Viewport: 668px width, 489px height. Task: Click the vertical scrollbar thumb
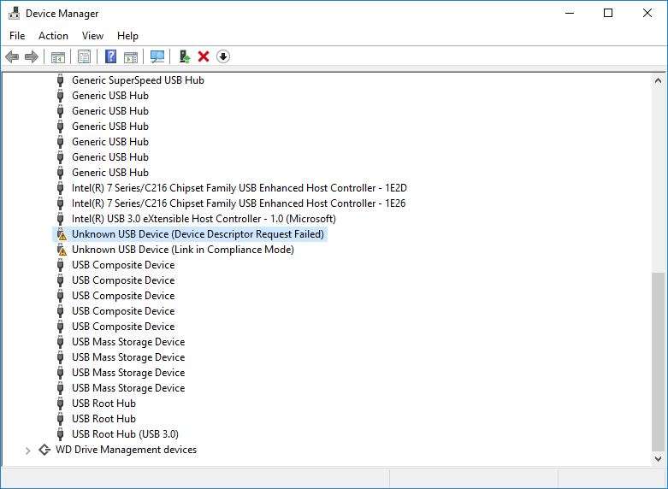point(659,362)
